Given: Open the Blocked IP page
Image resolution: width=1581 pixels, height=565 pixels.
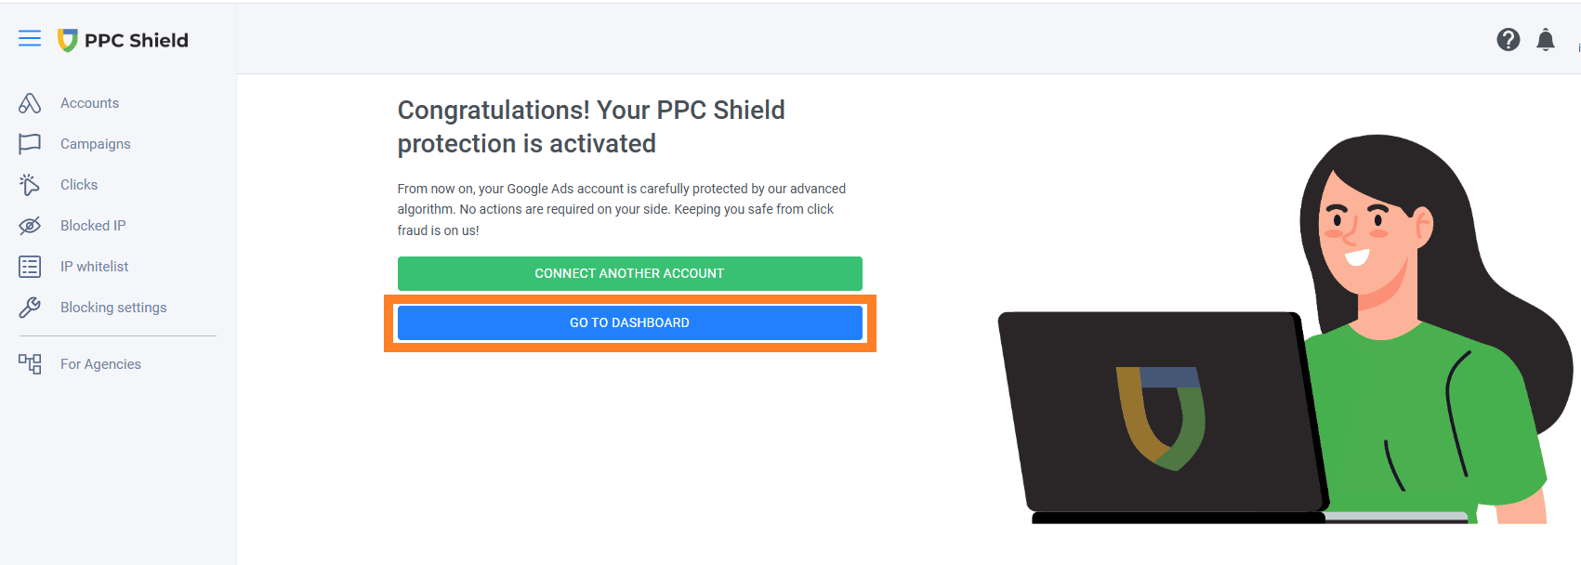Looking at the screenshot, I should [x=93, y=226].
